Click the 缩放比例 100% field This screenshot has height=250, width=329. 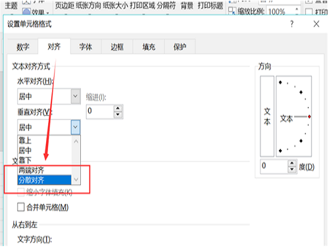tap(280, 11)
